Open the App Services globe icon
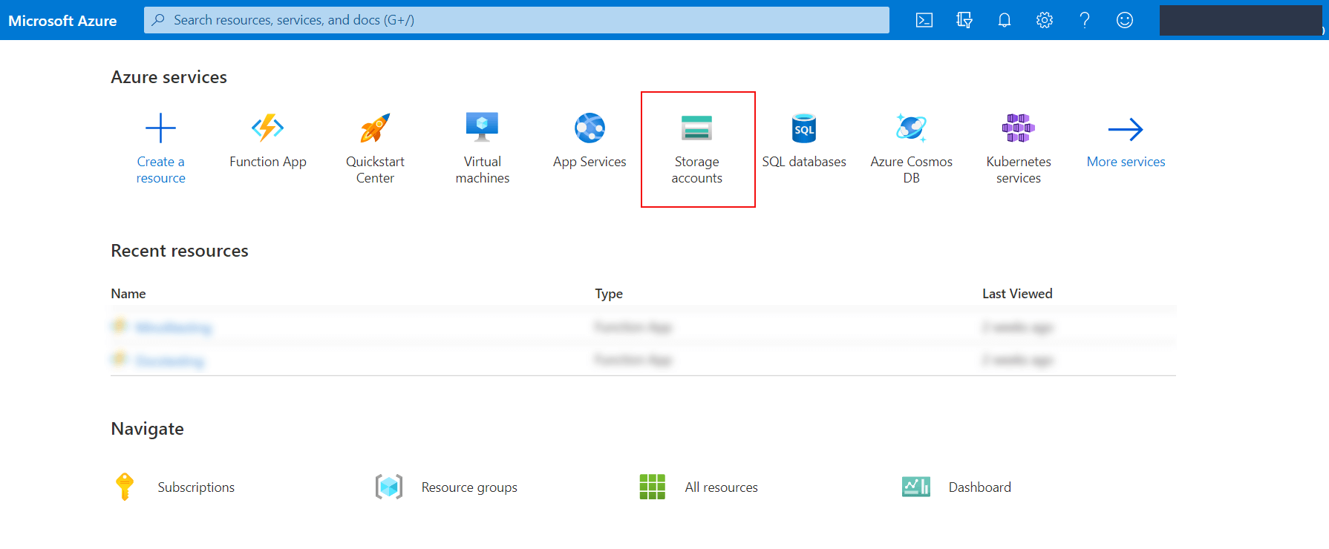1329x549 pixels. [590, 128]
